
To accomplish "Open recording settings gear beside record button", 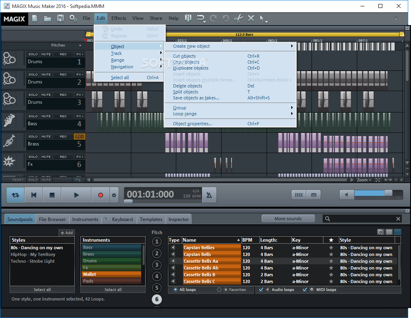I will pyautogui.click(x=114, y=195).
